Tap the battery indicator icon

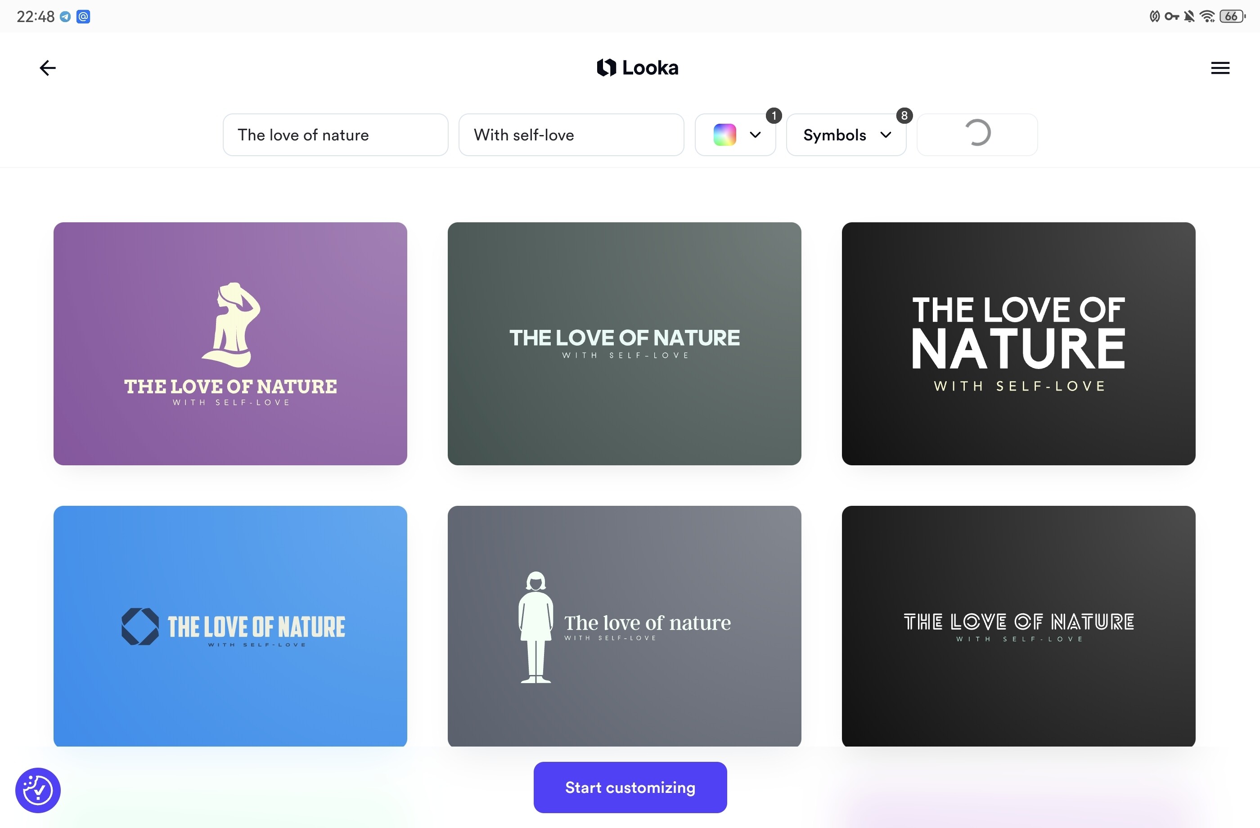coord(1231,16)
